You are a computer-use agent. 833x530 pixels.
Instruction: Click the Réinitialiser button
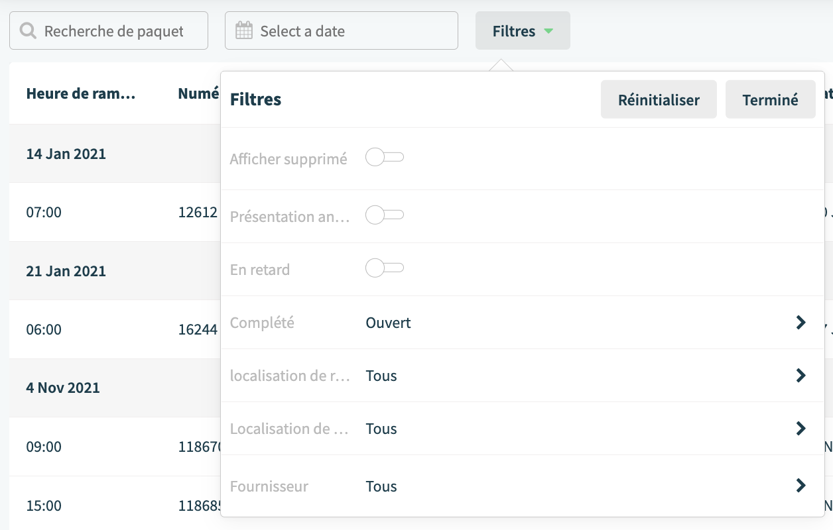[x=659, y=99]
